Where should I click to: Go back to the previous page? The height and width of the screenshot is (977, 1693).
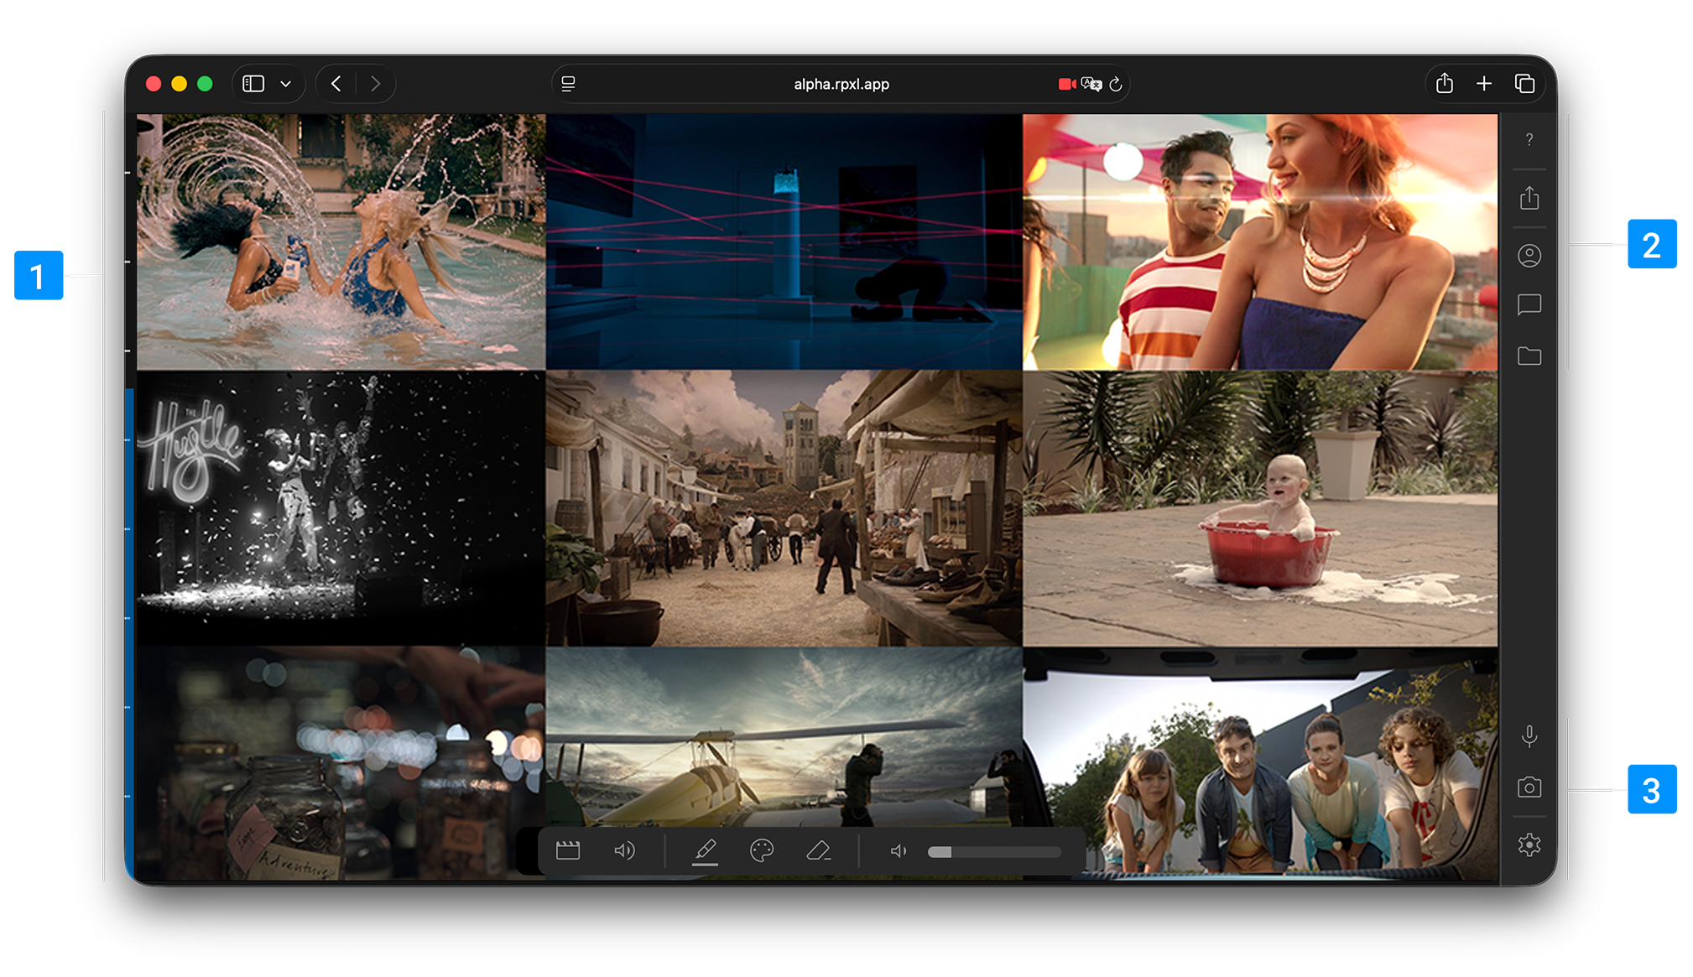coord(336,84)
